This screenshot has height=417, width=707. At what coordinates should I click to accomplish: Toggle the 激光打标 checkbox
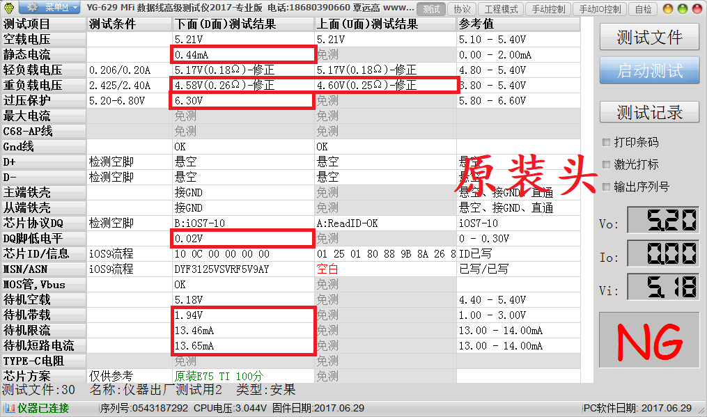tap(606, 164)
